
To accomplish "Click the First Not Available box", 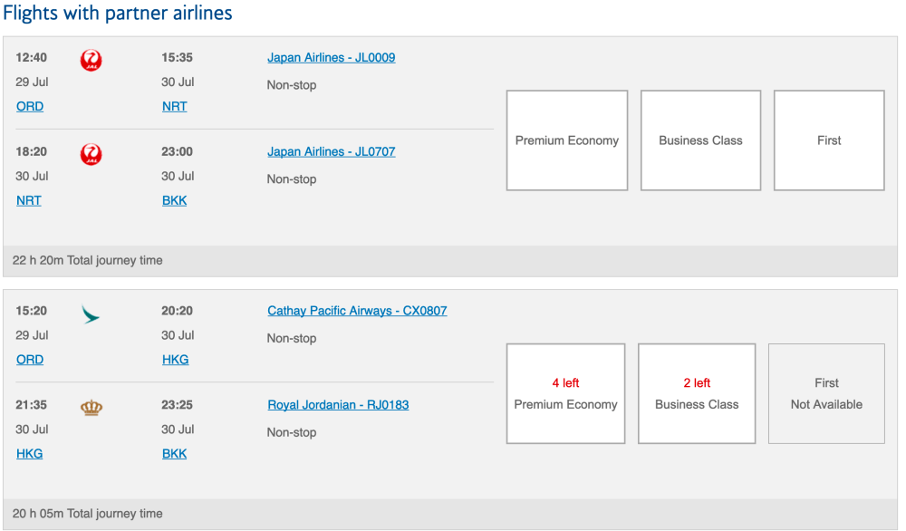I will click(x=826, y=393).
